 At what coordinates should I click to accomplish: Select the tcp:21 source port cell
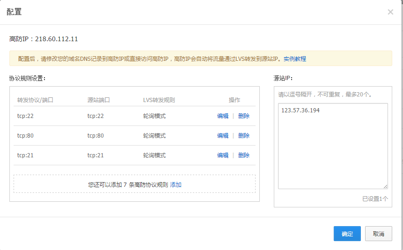95,155
